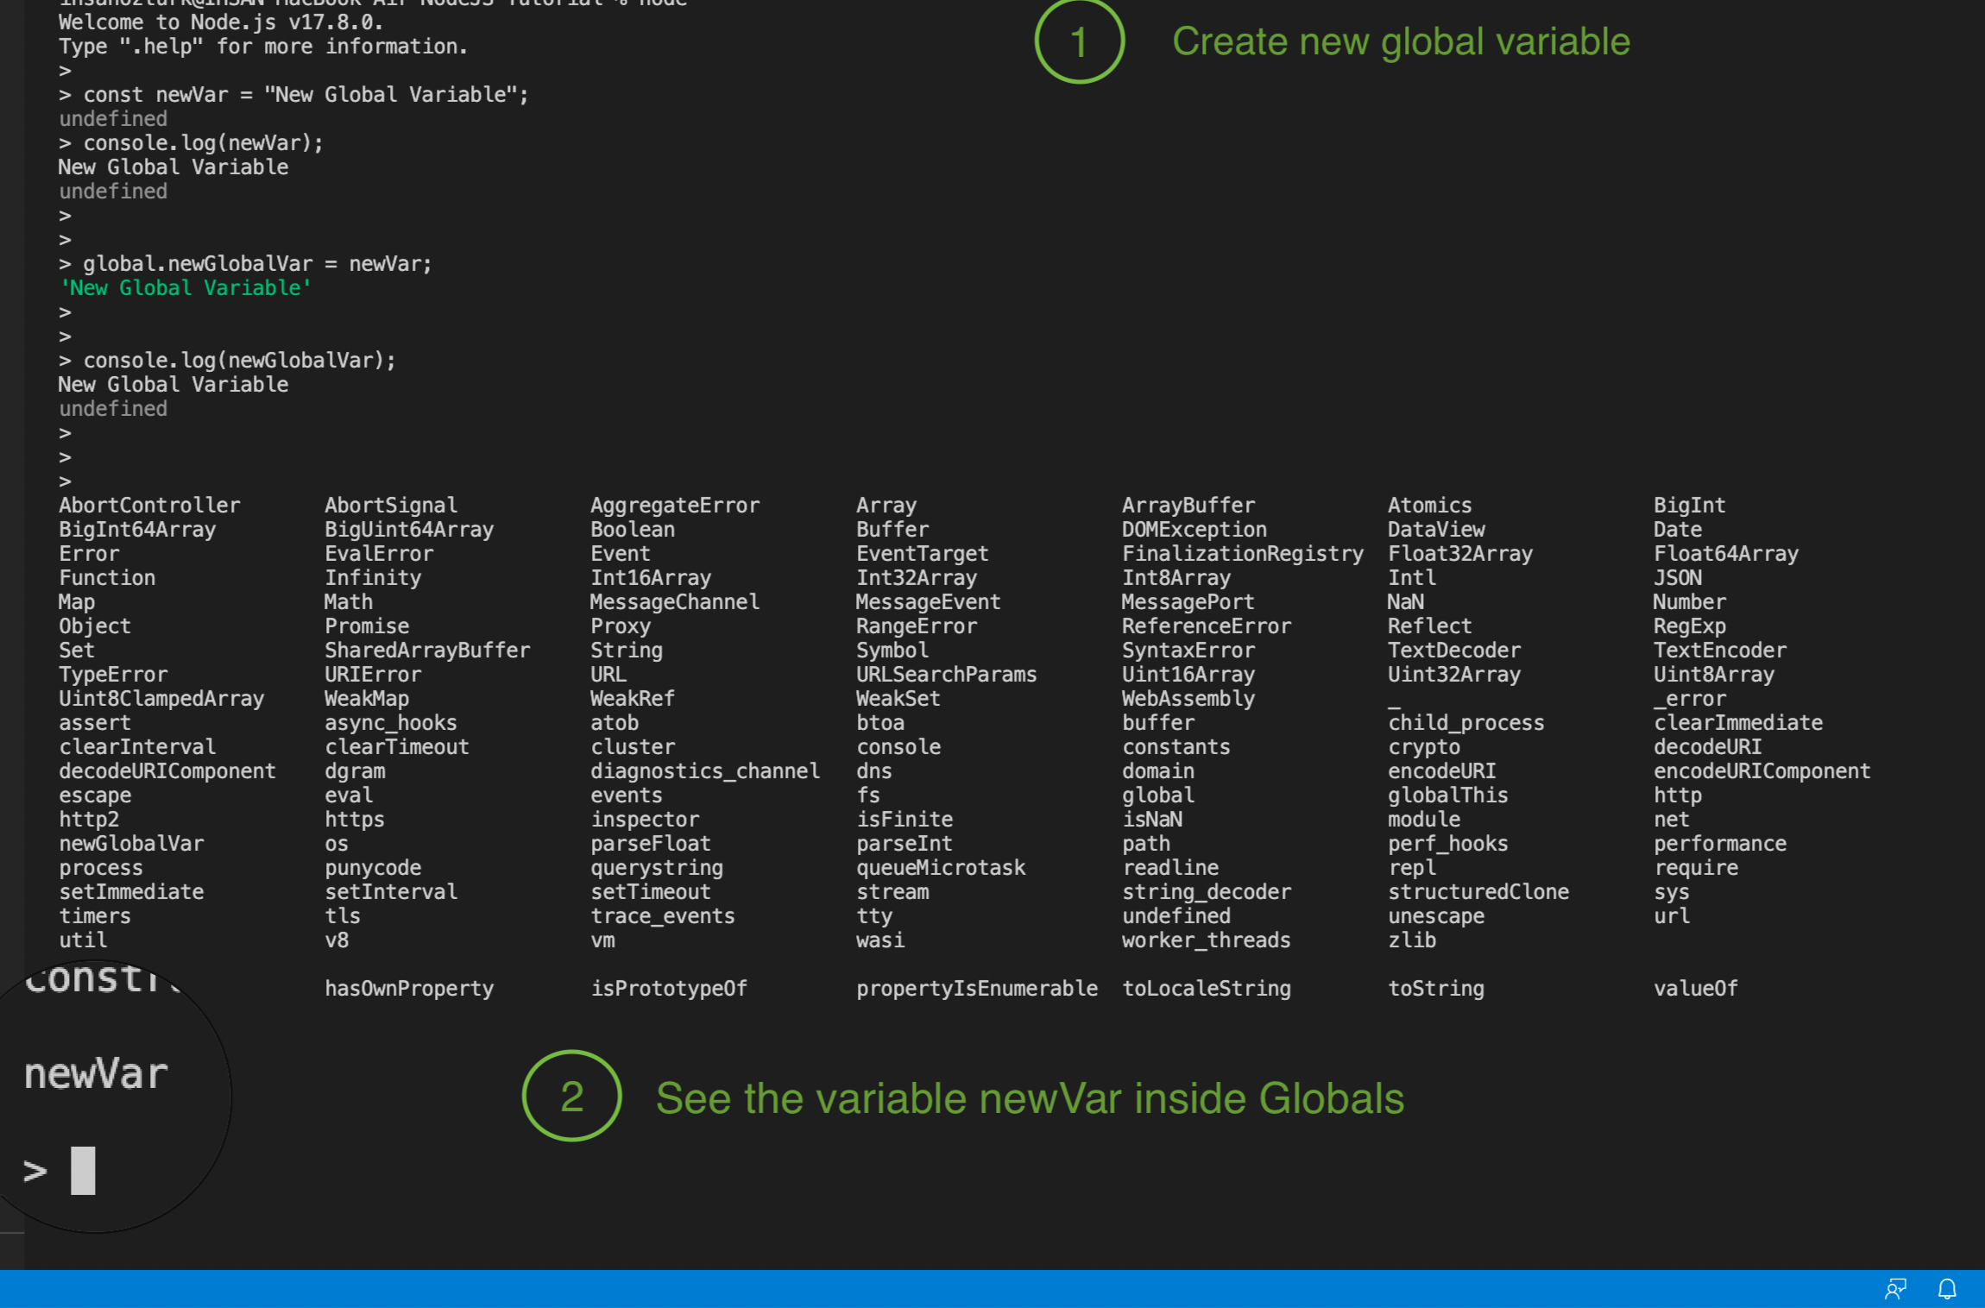This screenshot has height=1308, width=1985.
Task: Click 'console.log(newGlobalVar);' command line
Action: coord(227,361)
